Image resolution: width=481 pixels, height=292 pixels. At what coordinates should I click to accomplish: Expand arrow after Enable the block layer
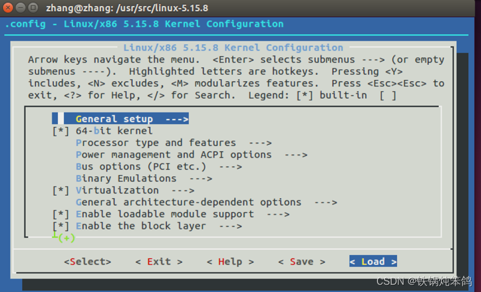[230, 226]
